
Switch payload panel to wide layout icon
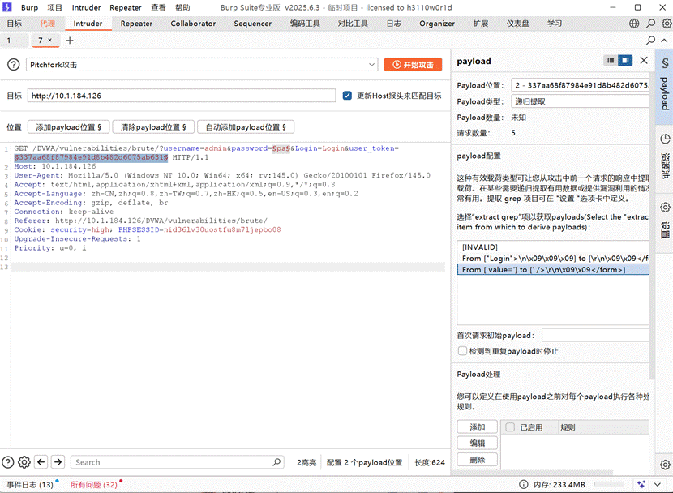click(625, 61)
